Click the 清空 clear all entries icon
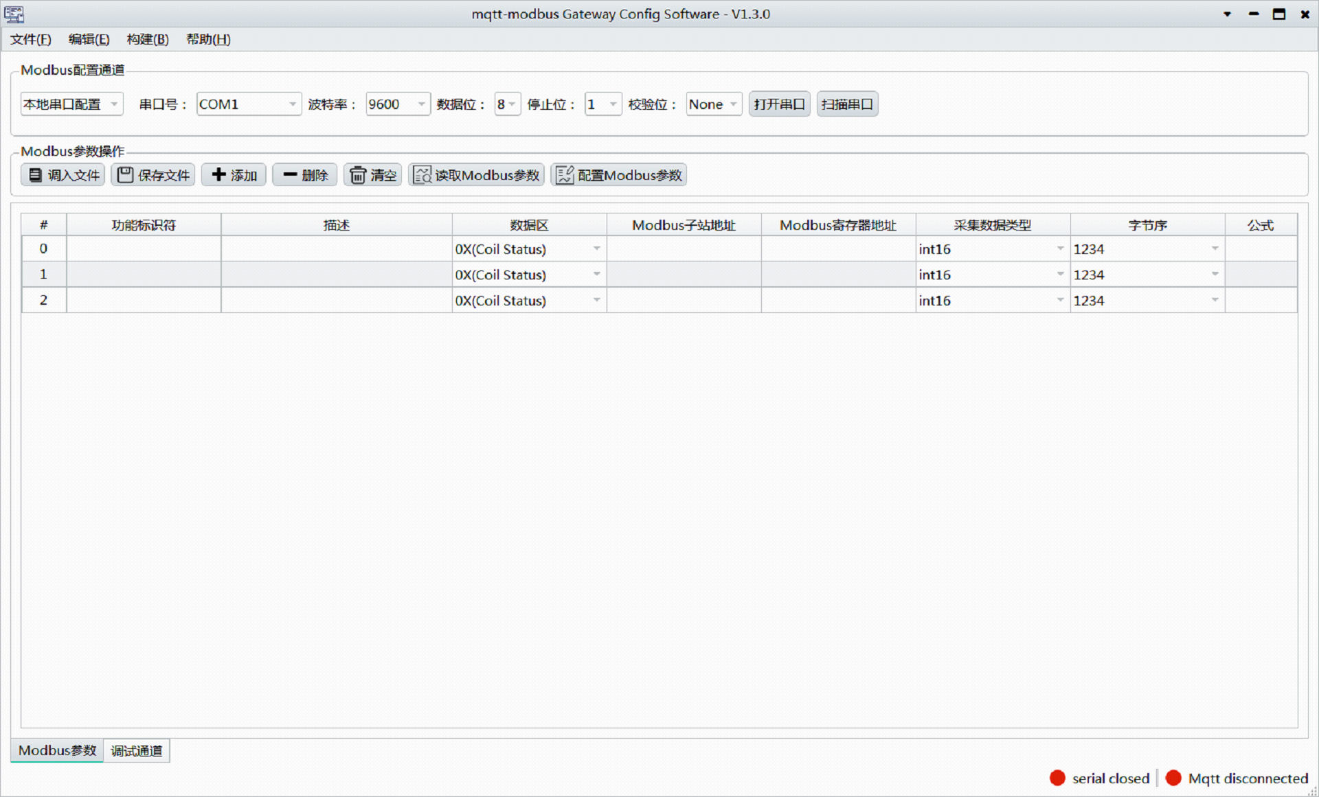 tap(374, 174)
